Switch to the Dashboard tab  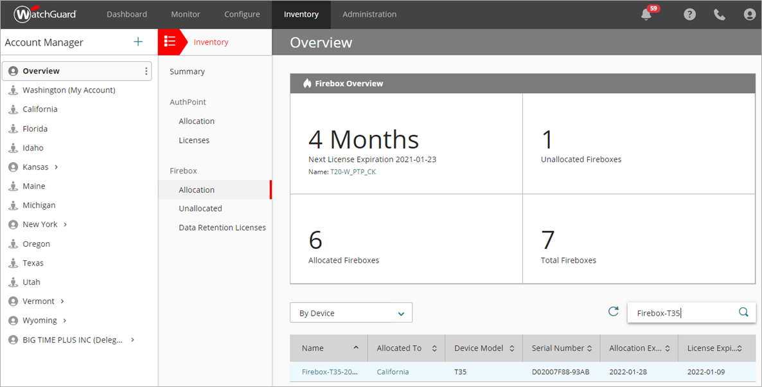[x=127, y=14]
